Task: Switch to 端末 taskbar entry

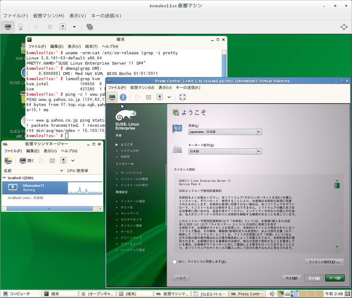Action: coord(60,294)
